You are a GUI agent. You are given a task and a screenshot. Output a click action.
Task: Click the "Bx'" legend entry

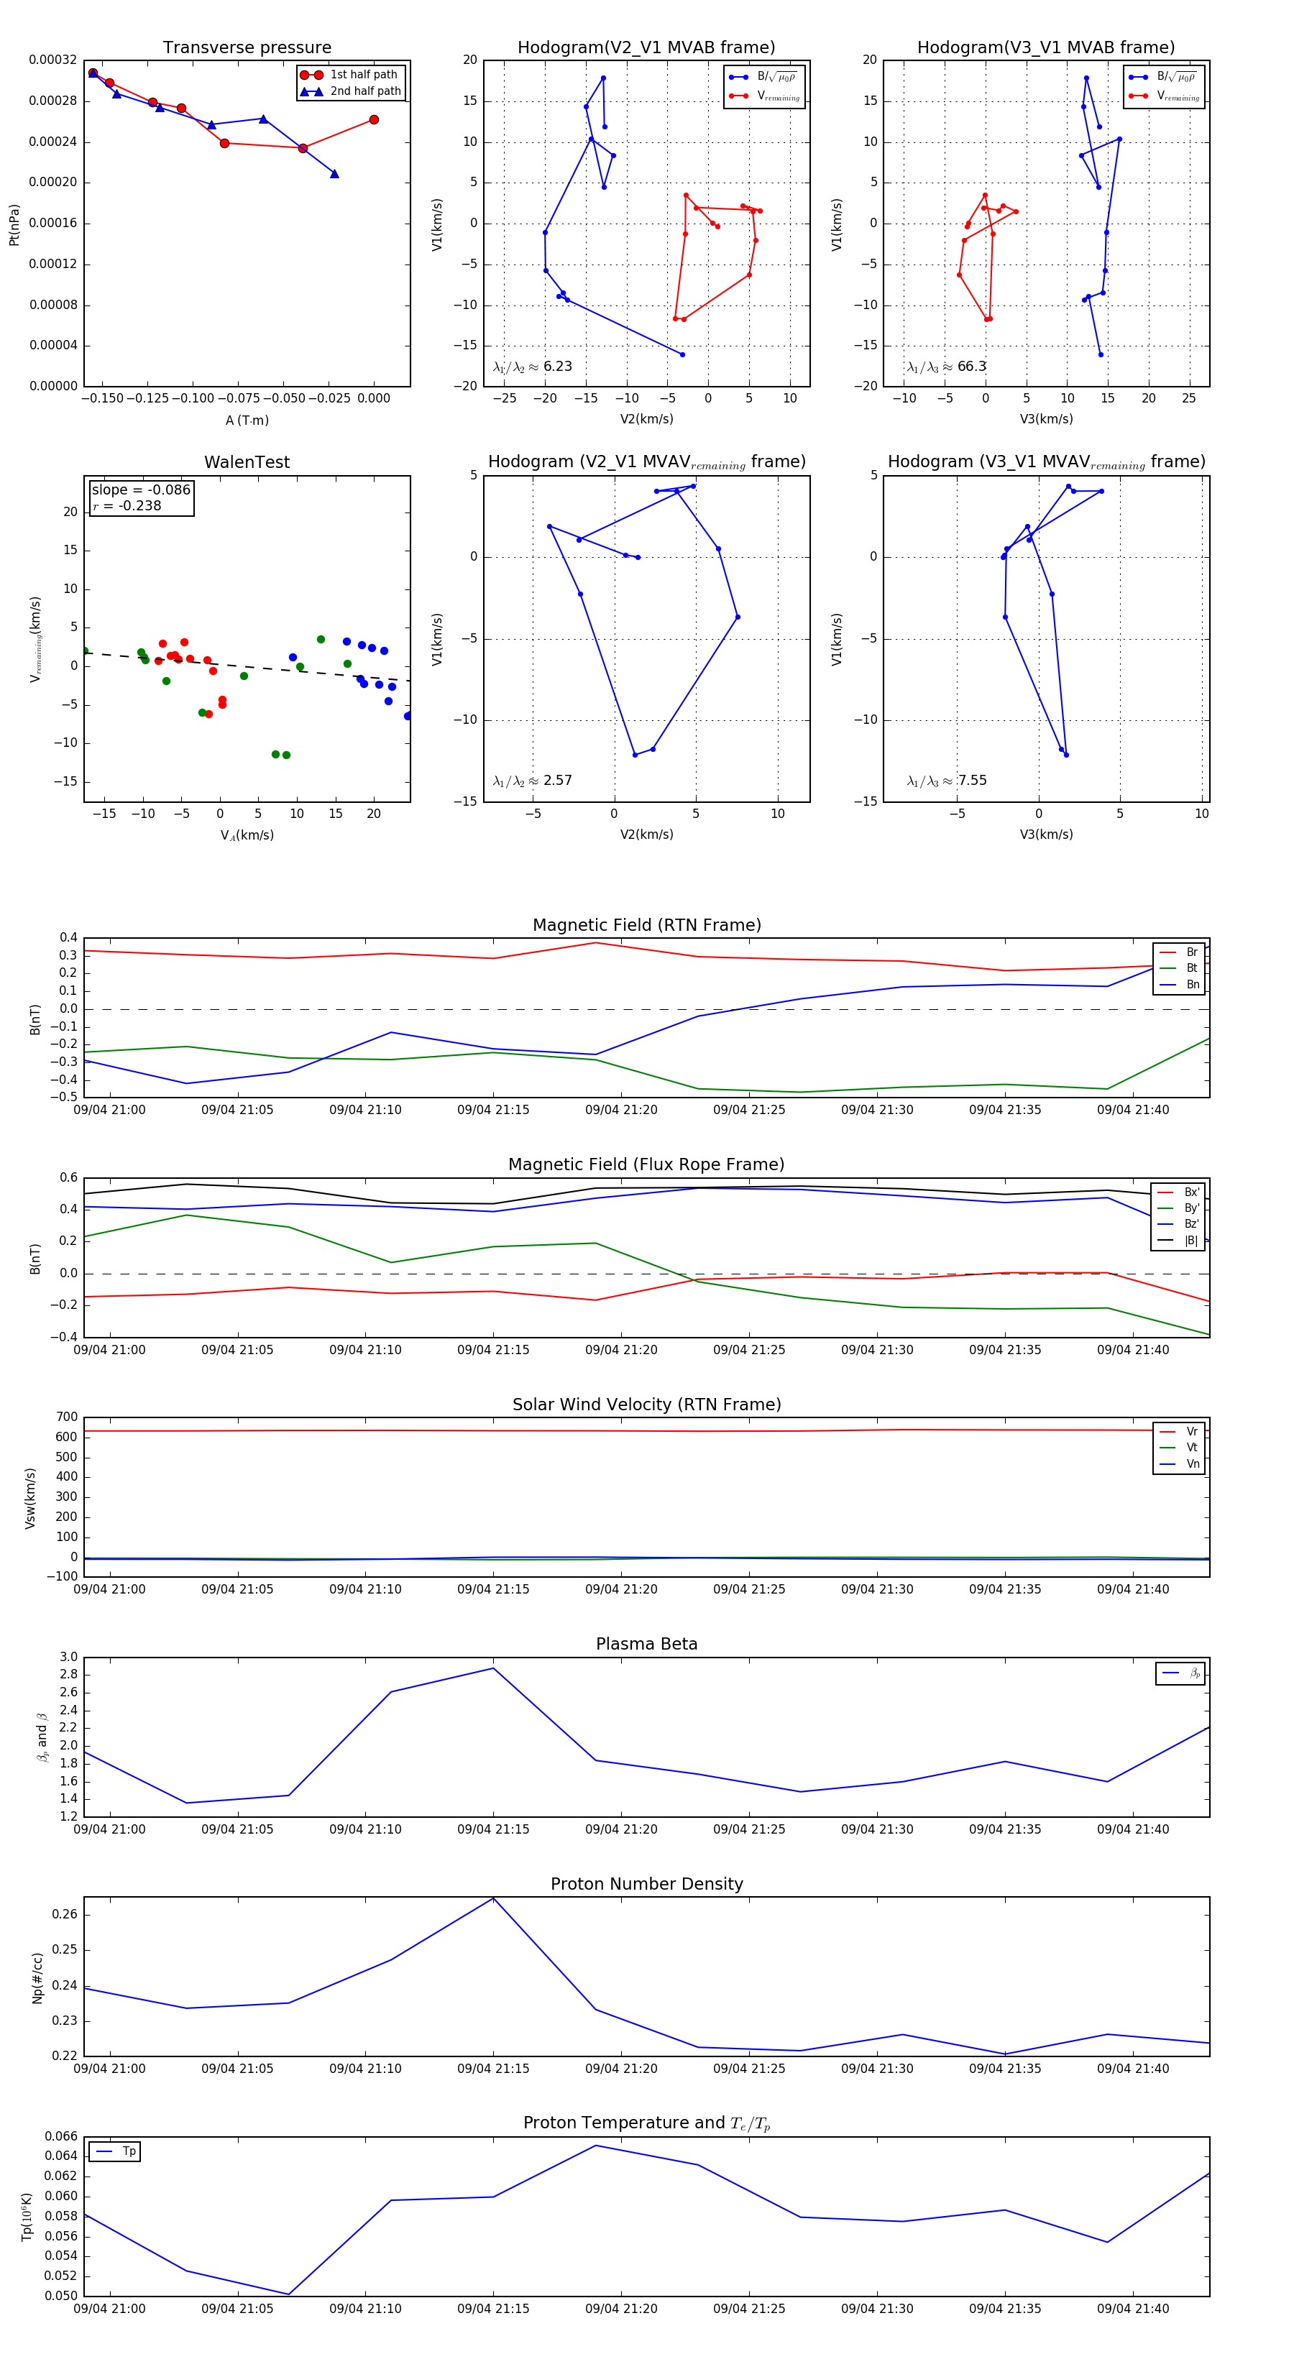1178,1192
